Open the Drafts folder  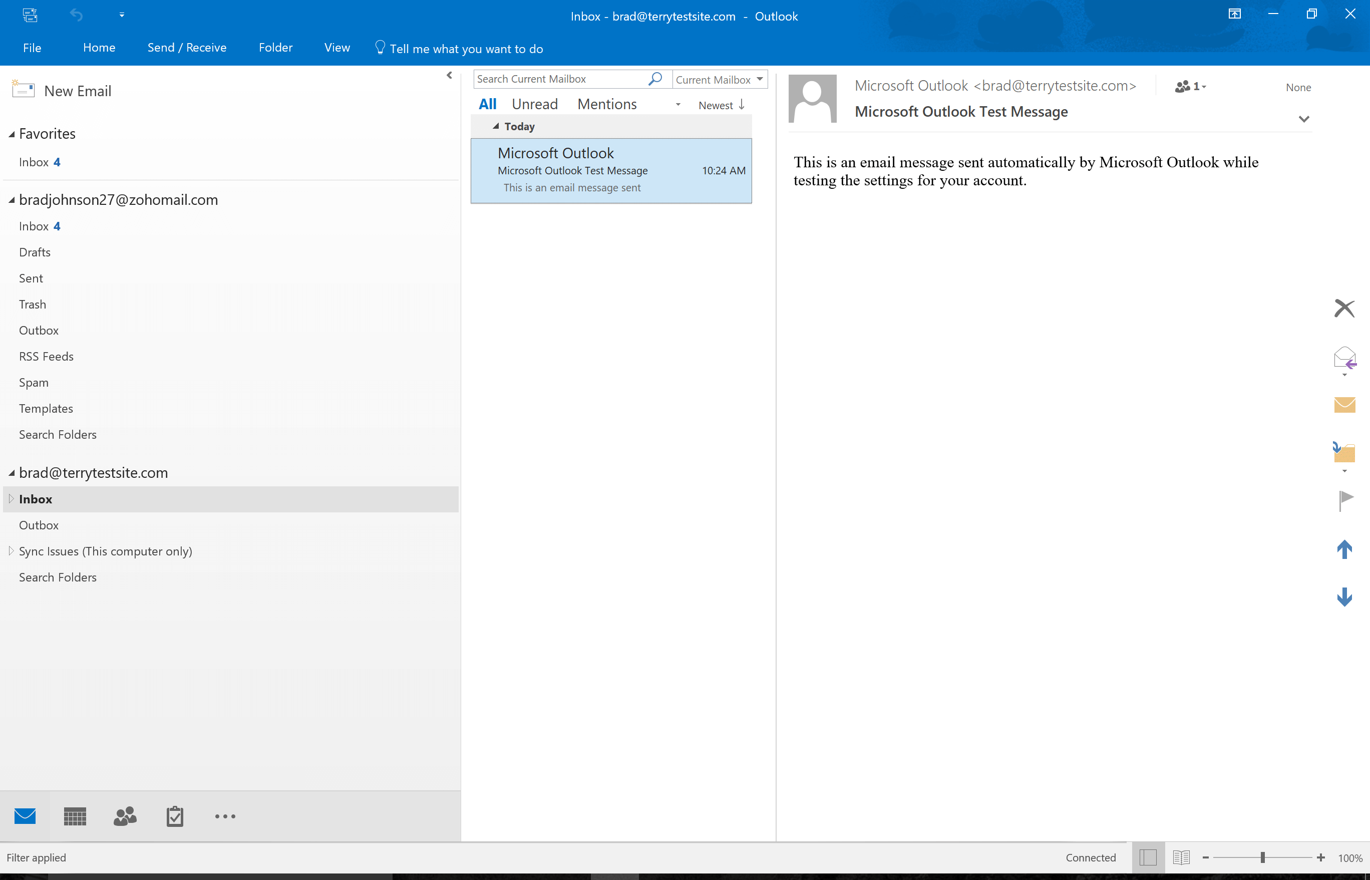(x=35, y=252)
